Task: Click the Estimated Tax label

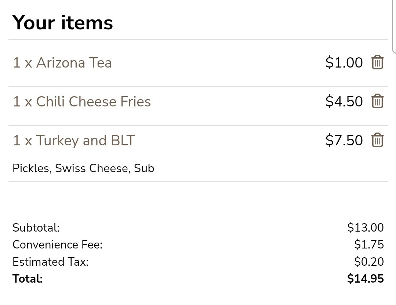Action: [51, 262]
